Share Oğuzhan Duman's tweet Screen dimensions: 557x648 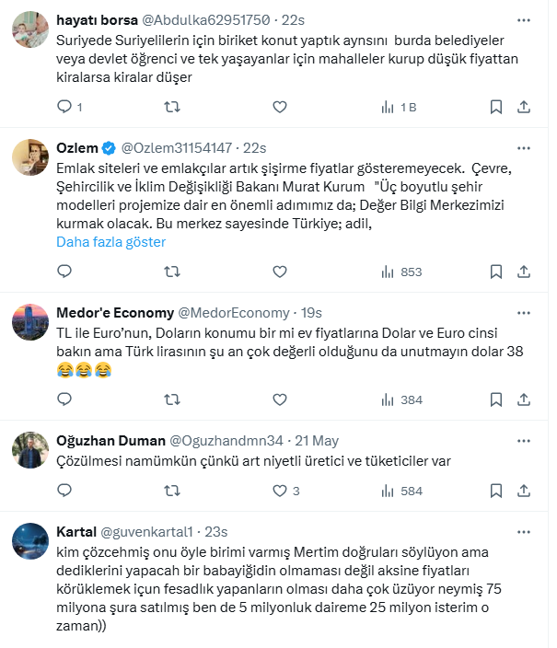point(523,491)
